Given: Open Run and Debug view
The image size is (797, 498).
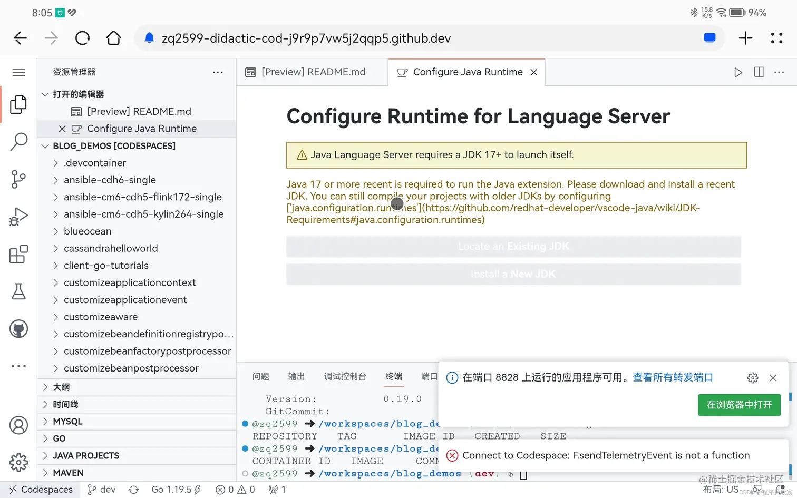Looking at the screenshot, I should [x=18, y=217].
